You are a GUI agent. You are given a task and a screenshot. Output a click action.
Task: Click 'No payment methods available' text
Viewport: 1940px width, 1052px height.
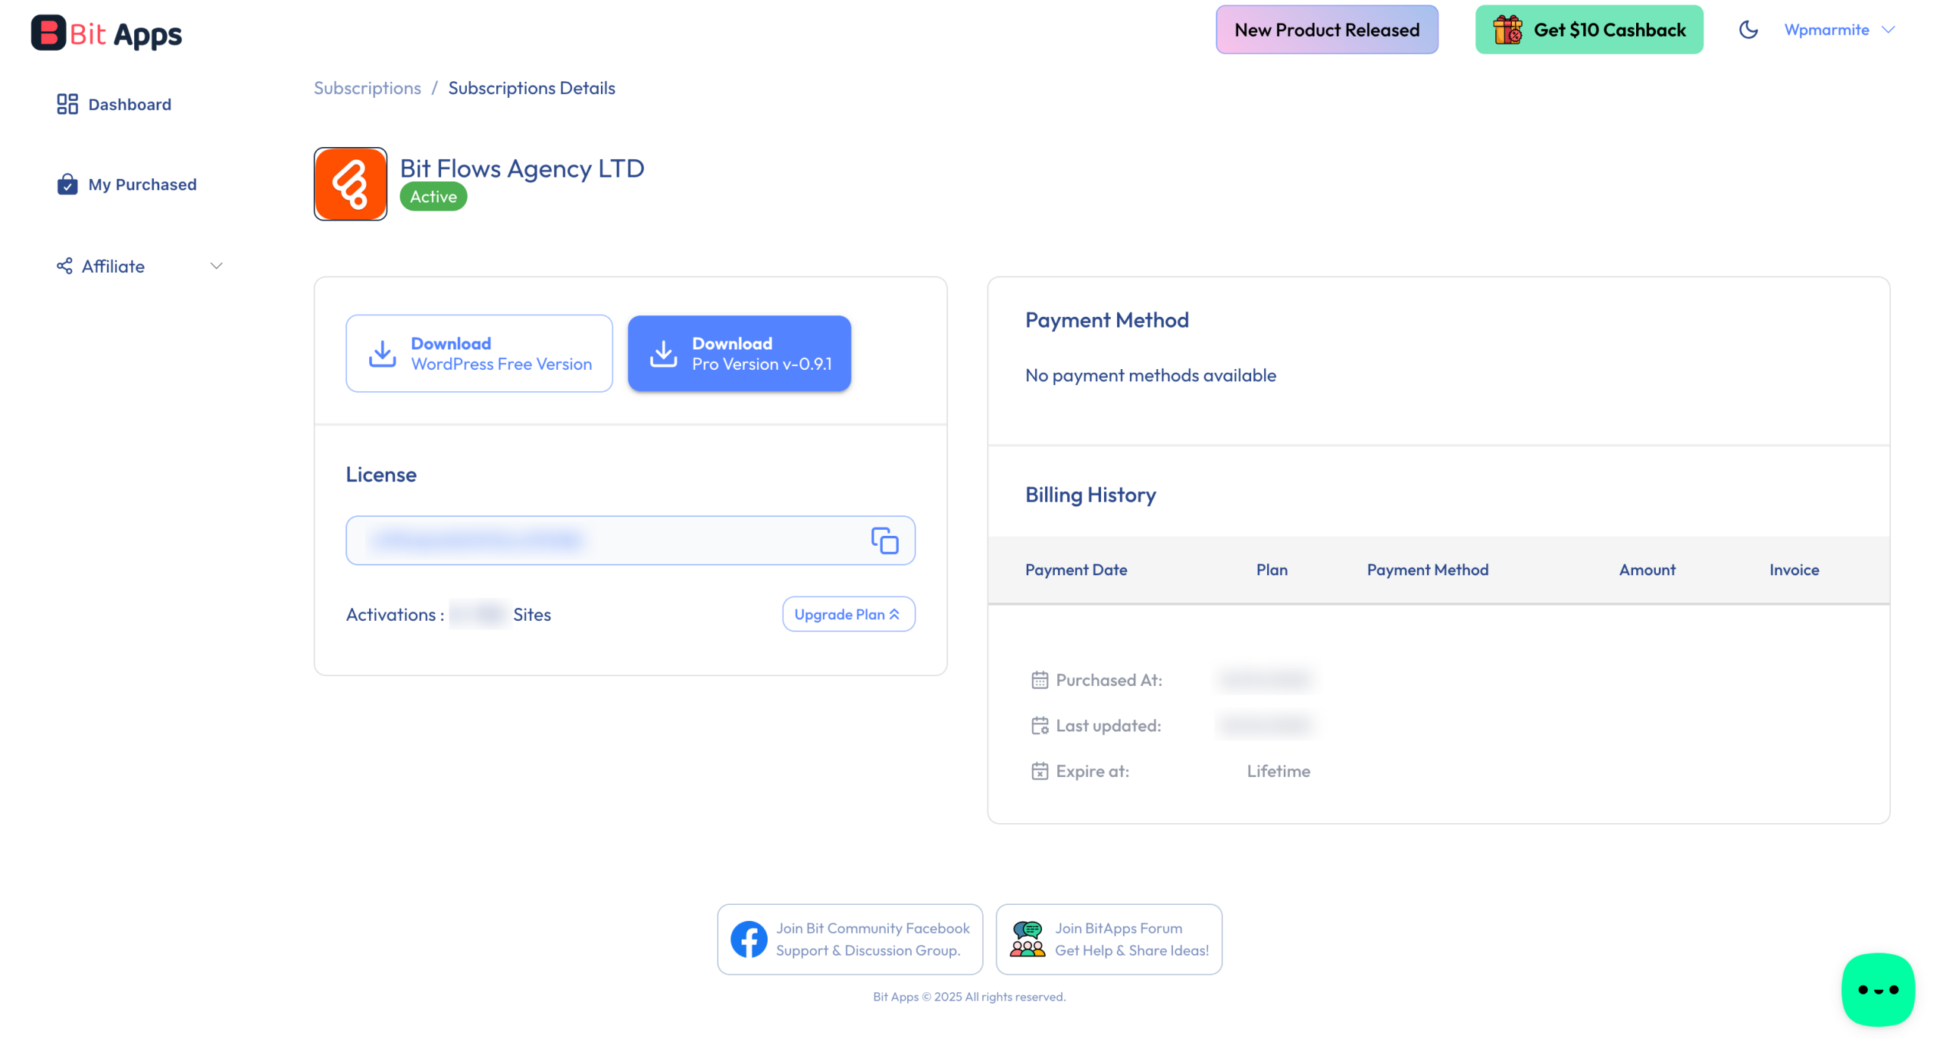tap(1150, 375)
